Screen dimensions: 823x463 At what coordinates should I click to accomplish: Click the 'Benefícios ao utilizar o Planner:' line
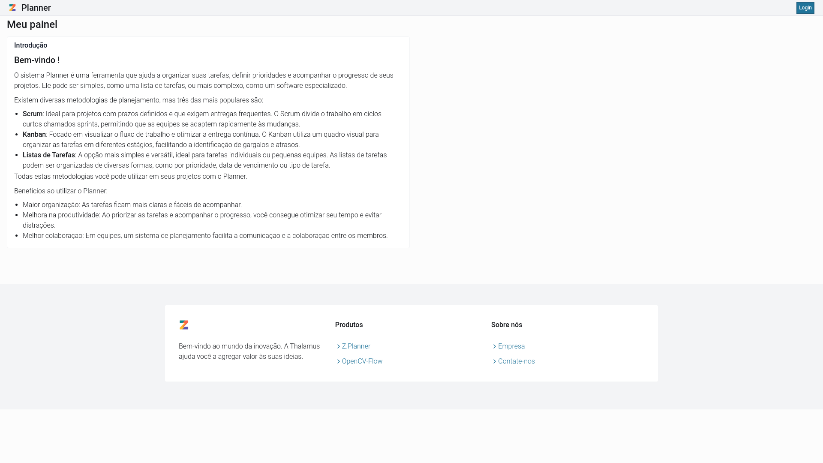(61, 191)
